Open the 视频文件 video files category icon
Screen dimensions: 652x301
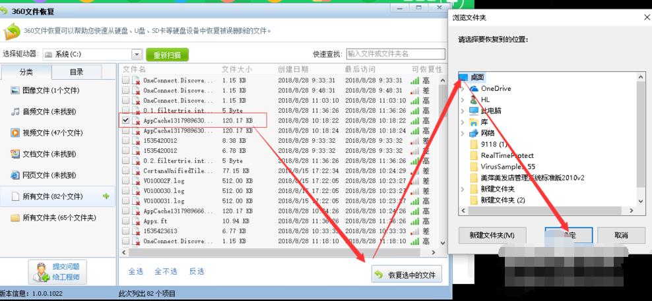click(x=15, y=133)
